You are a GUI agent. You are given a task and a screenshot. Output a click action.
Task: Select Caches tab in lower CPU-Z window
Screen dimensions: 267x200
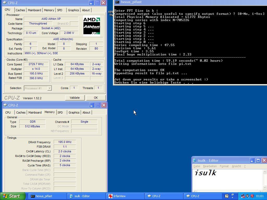point(21,113)
